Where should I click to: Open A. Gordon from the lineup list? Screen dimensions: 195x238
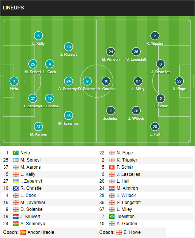coord(127,224)
